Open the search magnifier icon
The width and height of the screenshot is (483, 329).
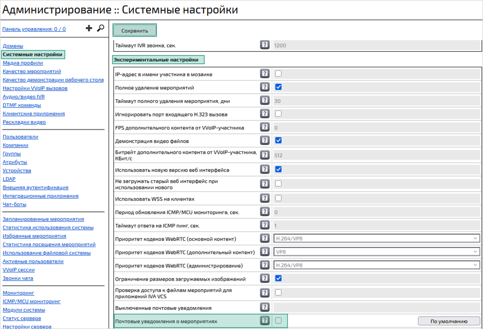pyautogui.click(x=100, y=28)
